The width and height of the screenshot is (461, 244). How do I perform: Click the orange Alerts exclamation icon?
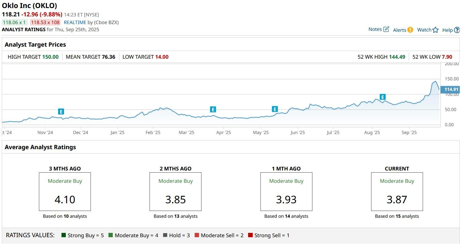pos(410,30)
